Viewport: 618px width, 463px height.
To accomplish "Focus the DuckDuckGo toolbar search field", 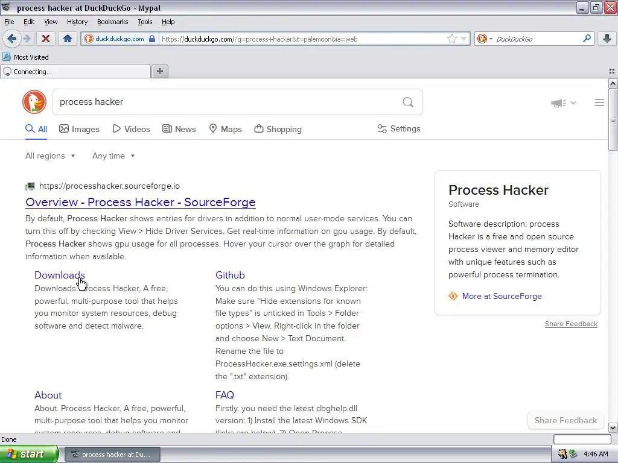I will [x=538, y=39].
